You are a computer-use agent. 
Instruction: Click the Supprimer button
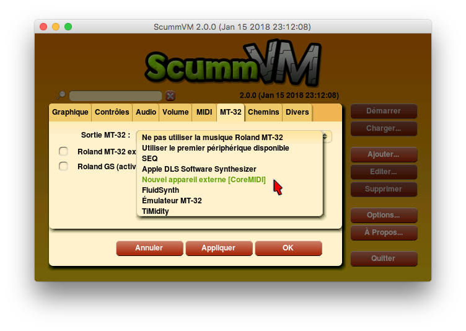384,189
